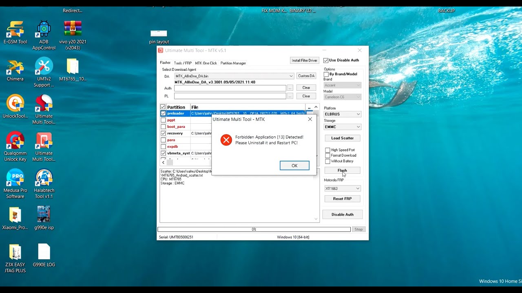Open Ultimate Multi Tool shortcut beside Qualcomm Unlock Key
The width and height of the screenshot is (522, 293).
(x=44, y=146)
